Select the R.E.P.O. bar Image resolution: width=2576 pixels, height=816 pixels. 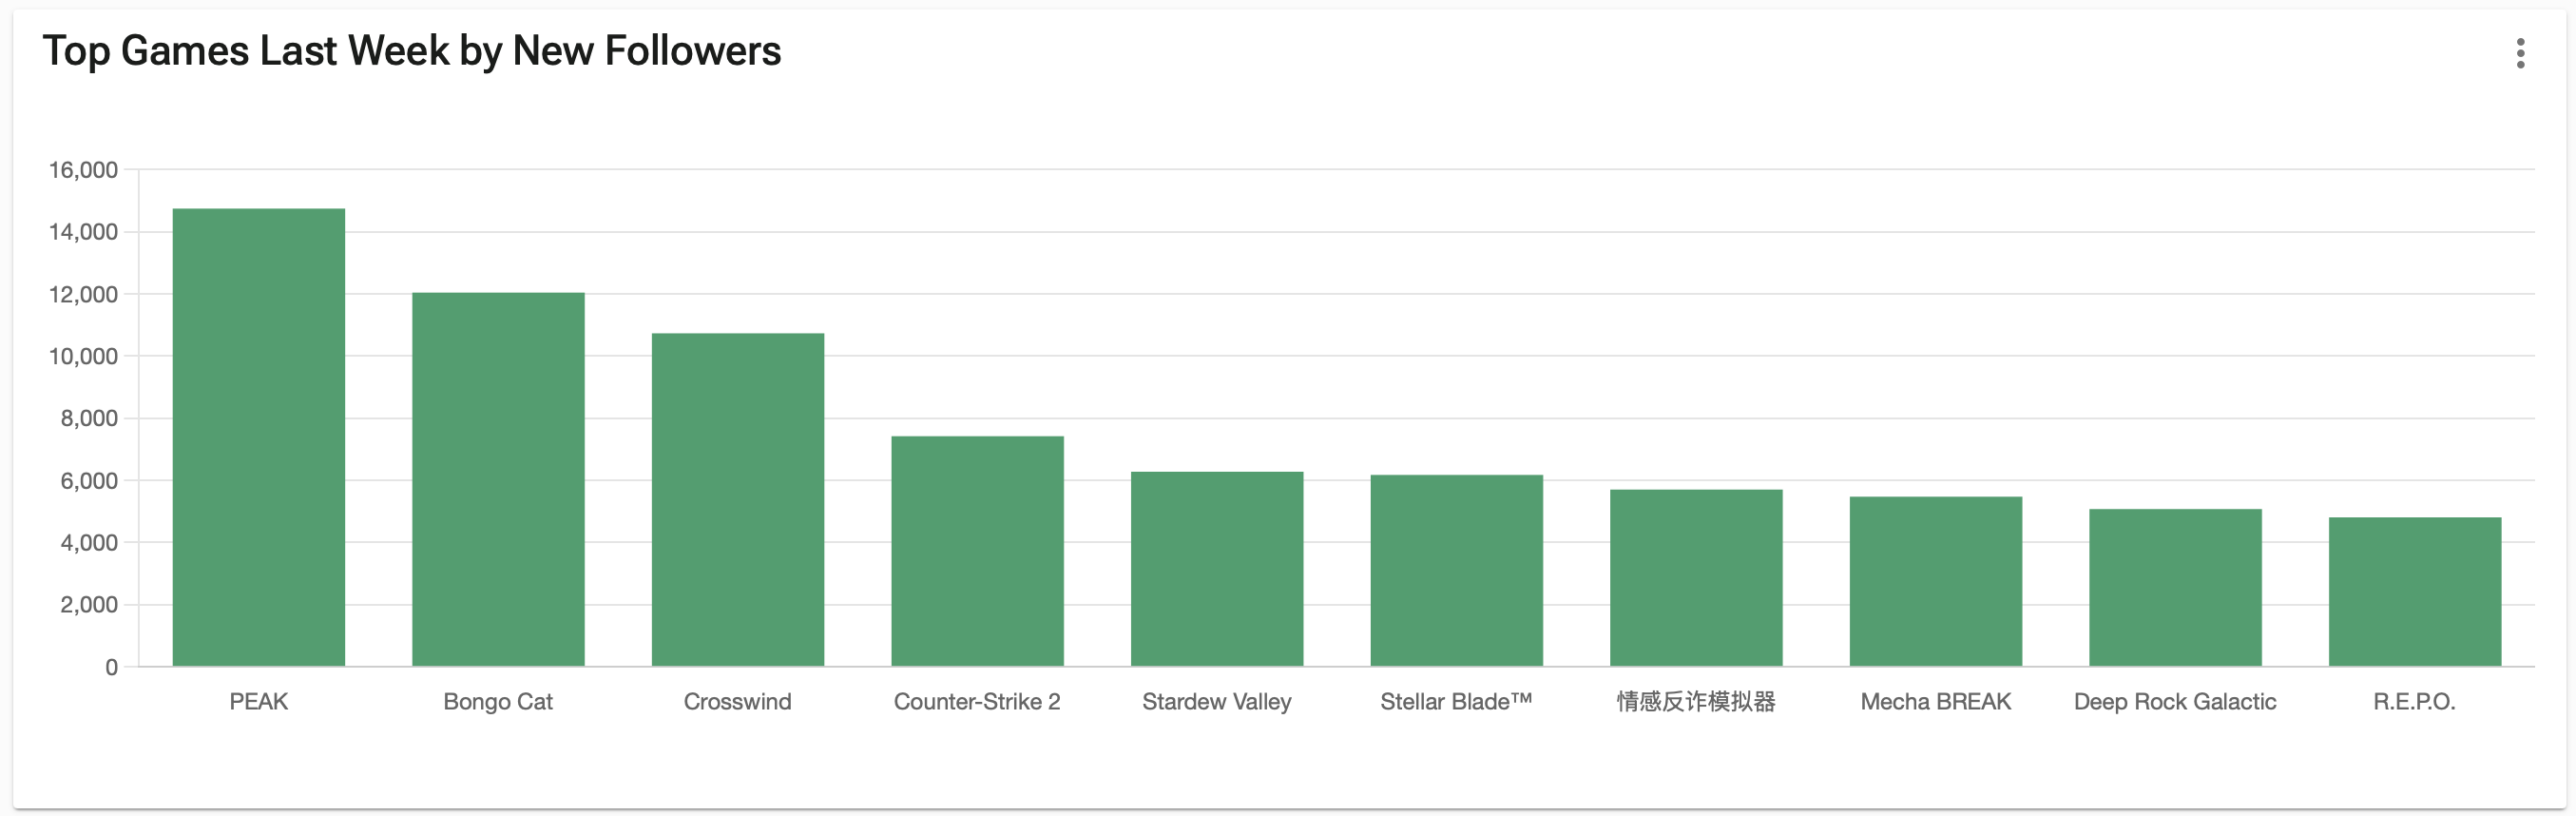point(2414,591)
